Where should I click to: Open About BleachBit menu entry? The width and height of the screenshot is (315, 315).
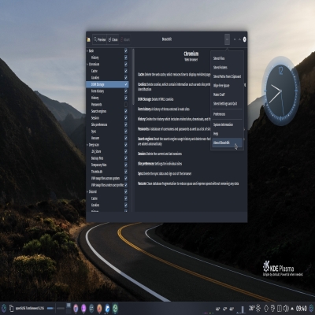pyautogui.click(x=228, y=143)
